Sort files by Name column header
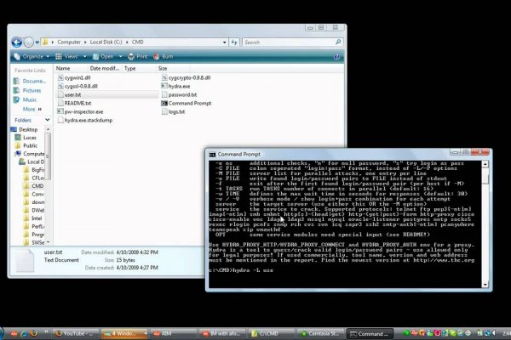Screen dimensions: 511x340 pos(63,68)
